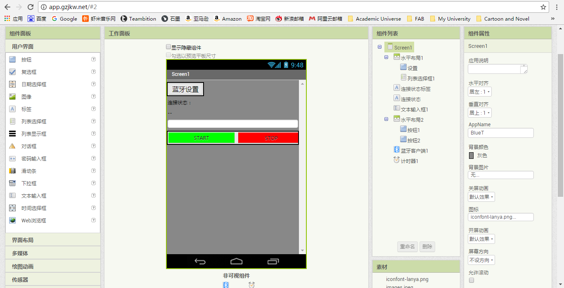
Task: Pick the 对话框 notifier warning icon
Action: (12, 146)
